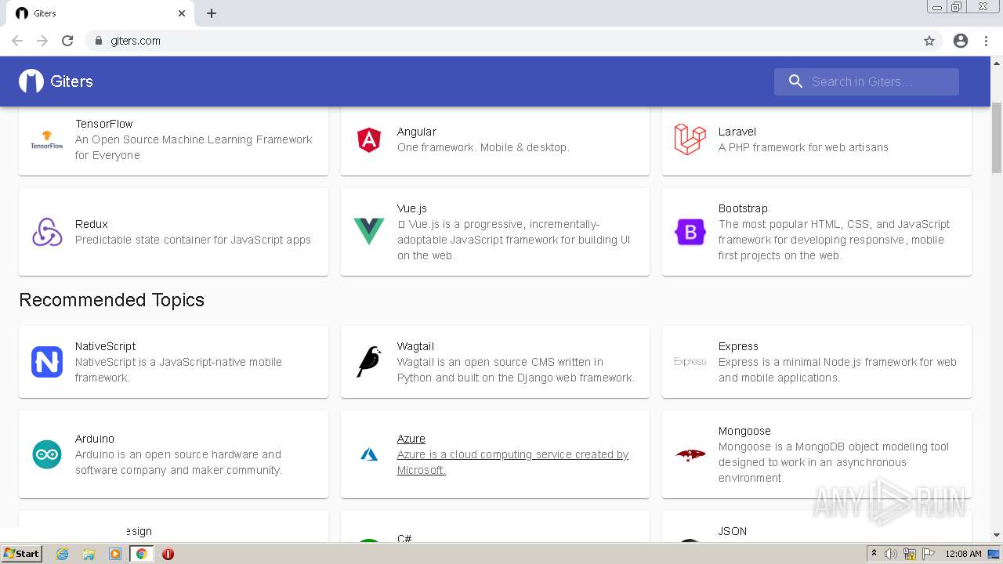Click the Vue.js logo icon
This screenshot has width=1003, height=564.
click(x=369, y=232)
